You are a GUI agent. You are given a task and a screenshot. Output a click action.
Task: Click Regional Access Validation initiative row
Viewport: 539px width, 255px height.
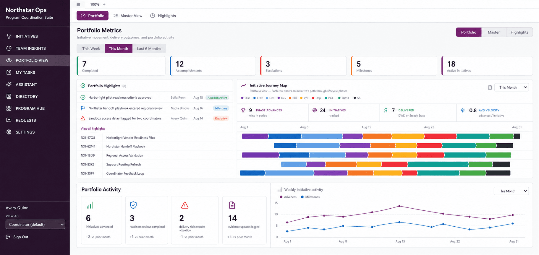(x=155, y=155)
